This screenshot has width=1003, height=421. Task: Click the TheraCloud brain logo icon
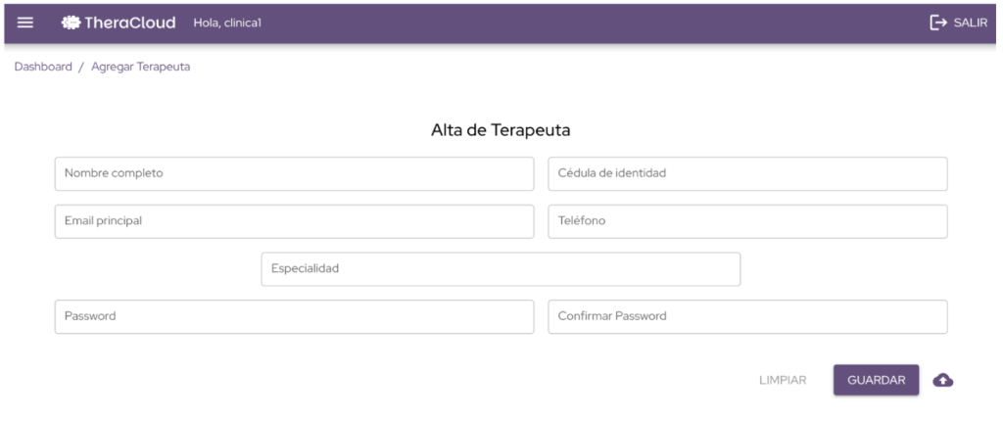tap(70, 23)
